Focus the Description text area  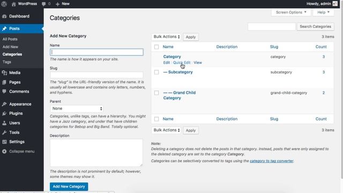click(96, 153)
